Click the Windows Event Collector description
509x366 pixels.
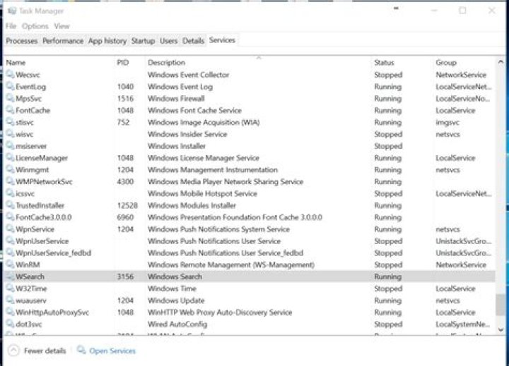188,75
